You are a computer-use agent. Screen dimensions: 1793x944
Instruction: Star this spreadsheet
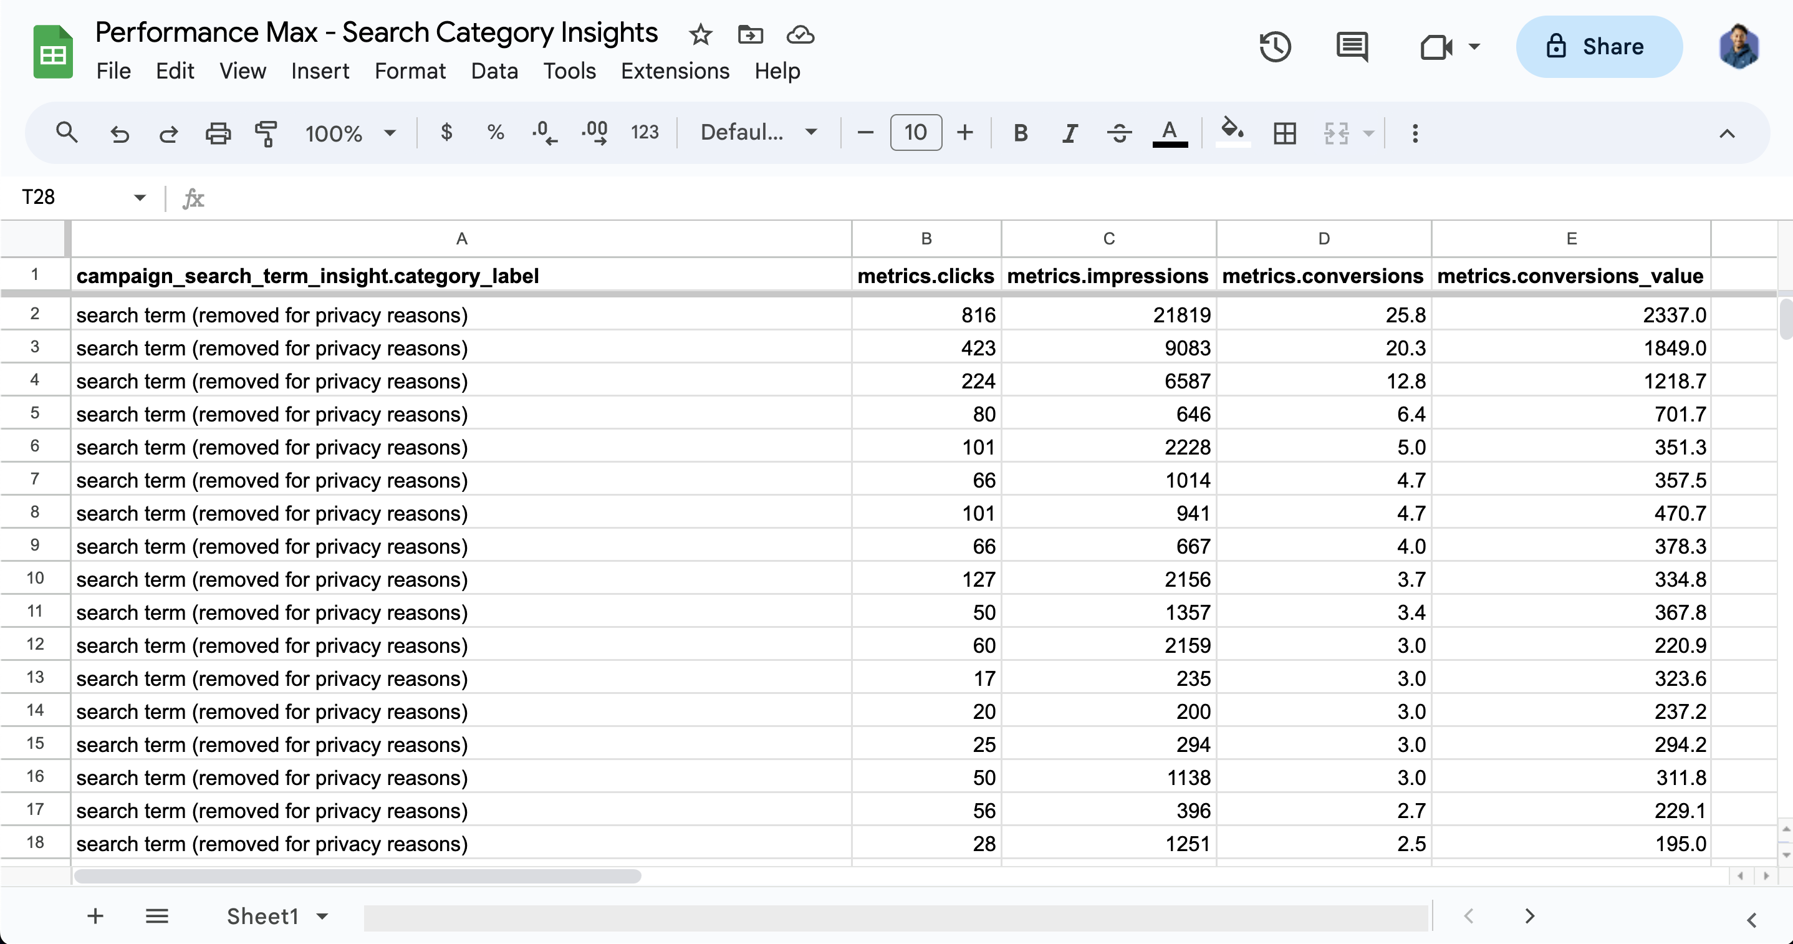click(700, 34)
